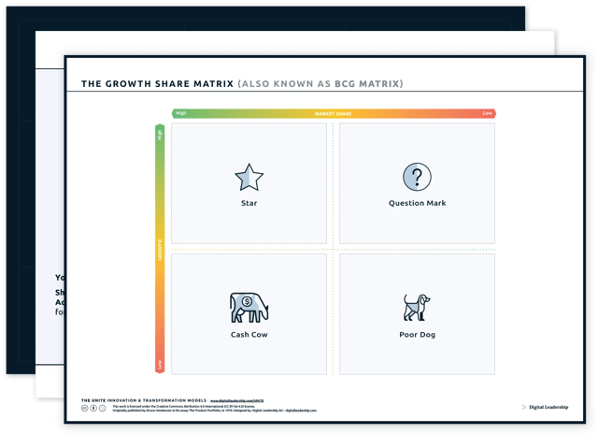Click "THE UNITE INNOVATION & TRANSFORMATION MODELS" text
Screen dimensions: 598x434
(x=144, y=400)
